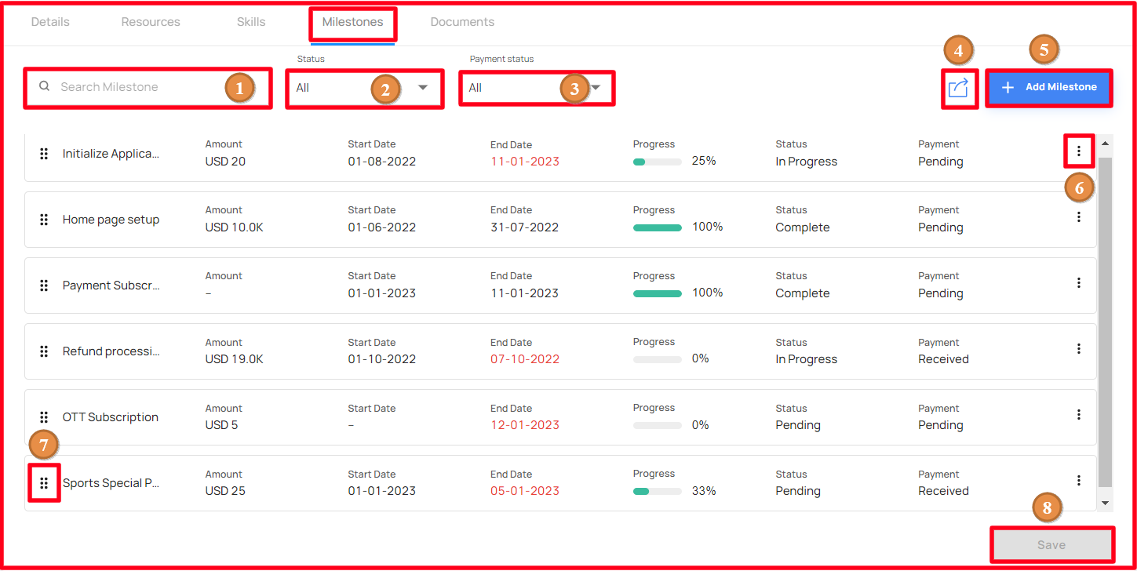Open three-dot menu for Home page setup
Screen dimensions: 1137x571
(x=1079, y=216)
